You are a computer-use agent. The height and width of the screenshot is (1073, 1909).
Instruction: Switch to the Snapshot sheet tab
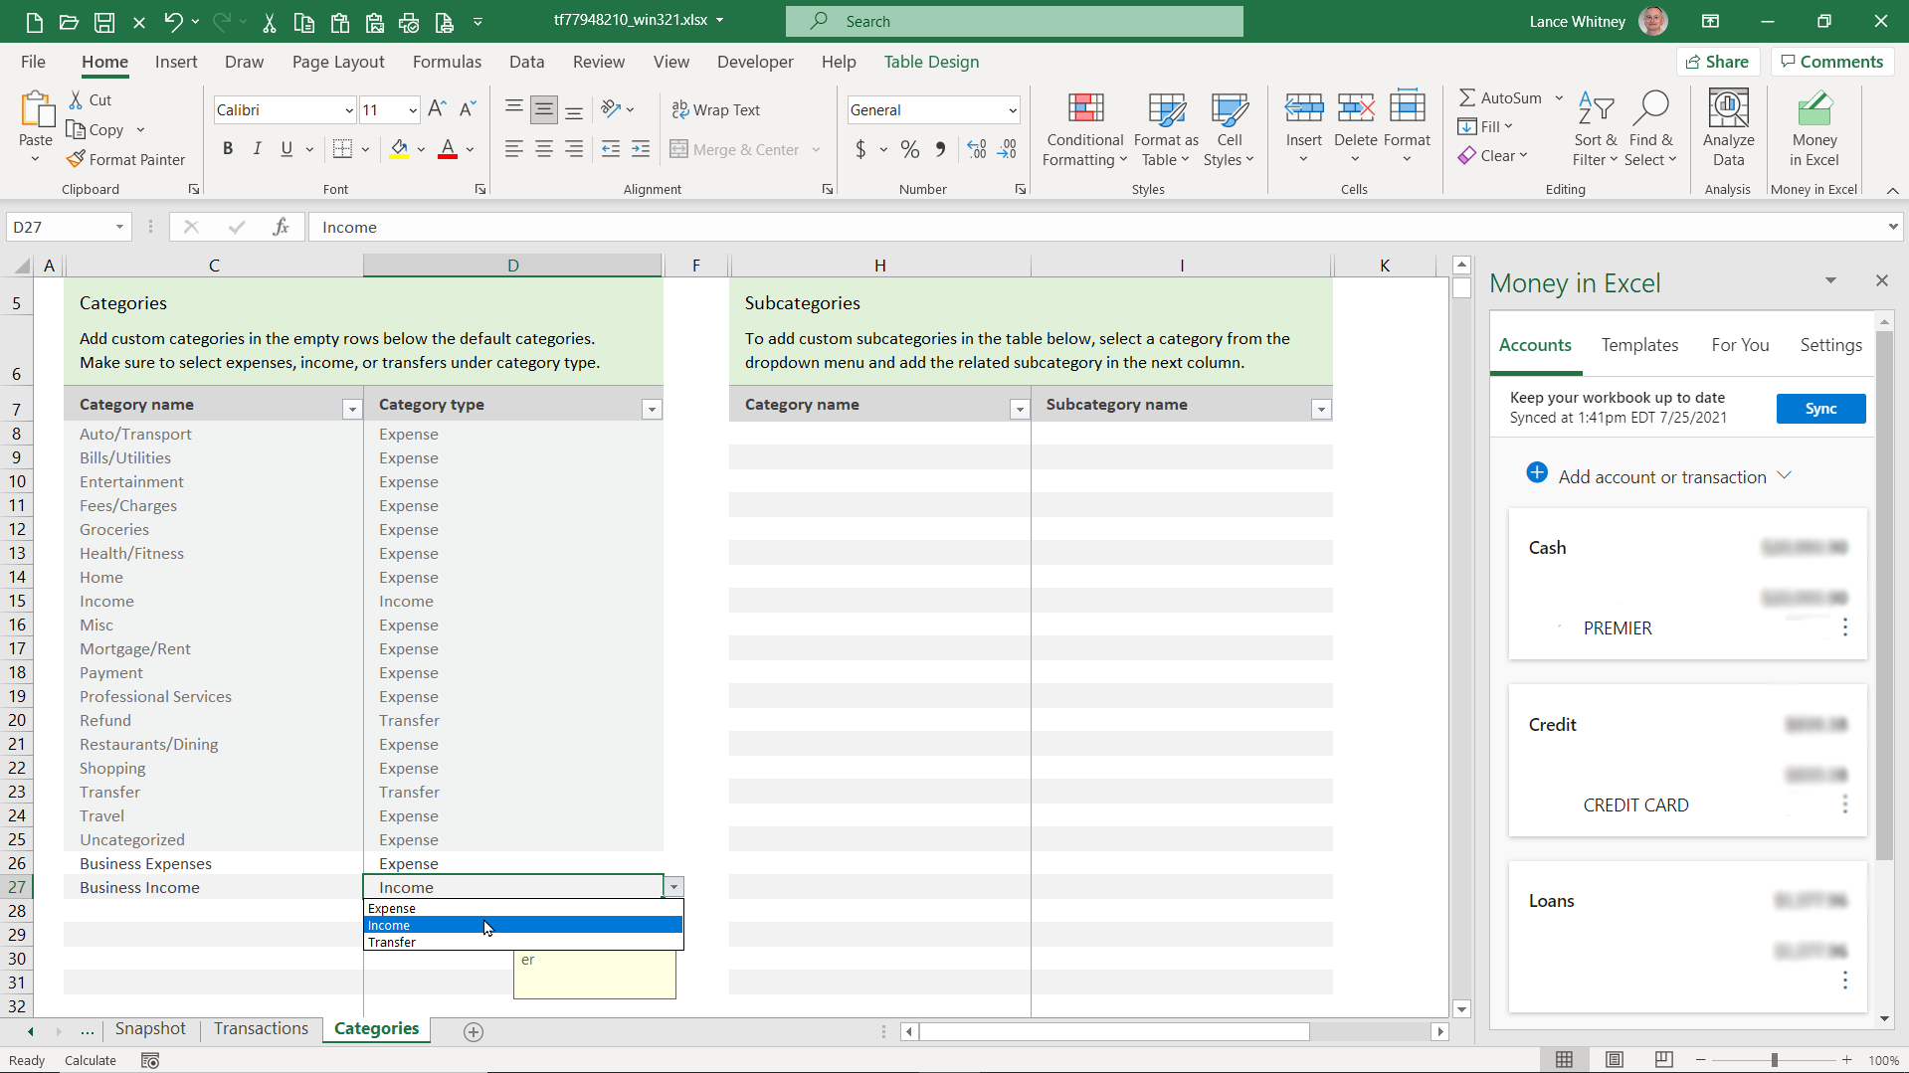(150, 1029)
